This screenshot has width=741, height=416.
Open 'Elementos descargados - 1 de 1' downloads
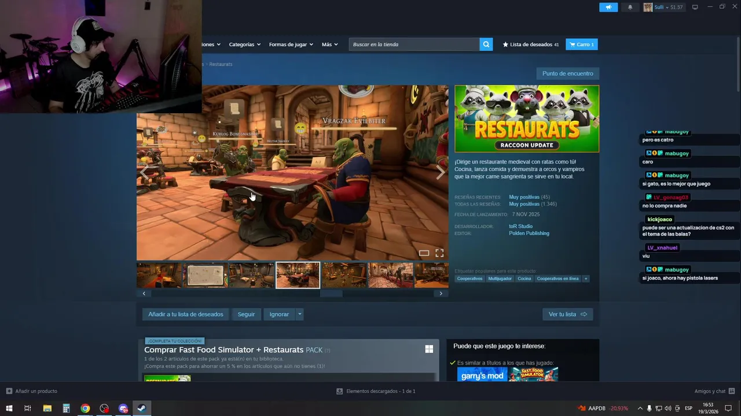pyautogui.click(x=376, y=391)
